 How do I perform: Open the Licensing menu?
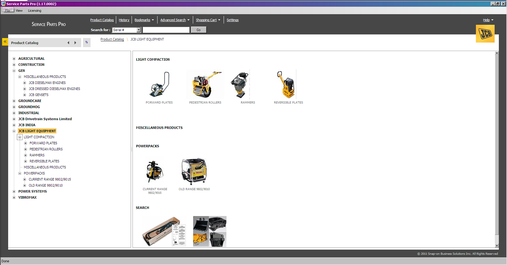(x=35, y=11)
